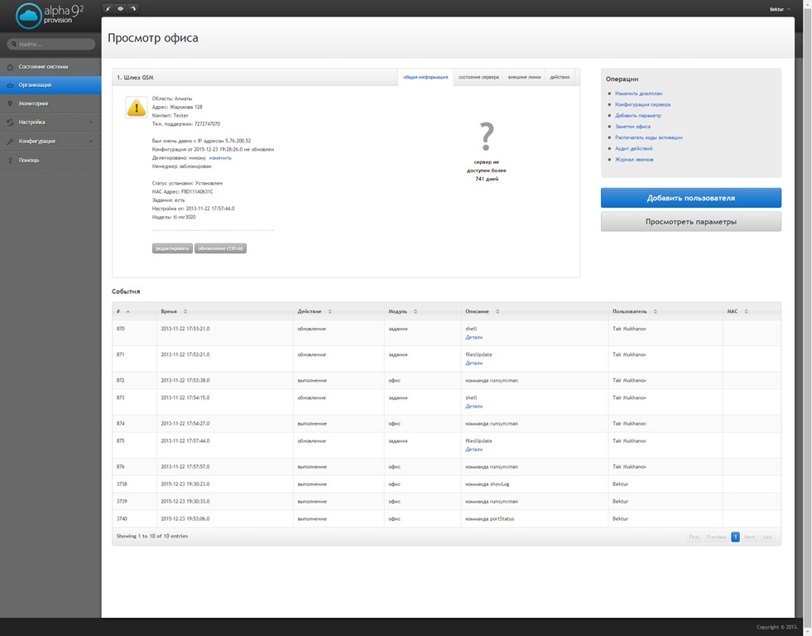Screen dimensions: 812x636
Task: Open Конфигурация сервера operation link
Action: pyautogui.click(x=642, y=104)
